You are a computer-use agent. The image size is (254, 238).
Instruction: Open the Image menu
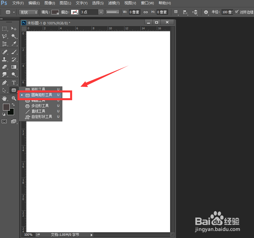coord(50,3)
